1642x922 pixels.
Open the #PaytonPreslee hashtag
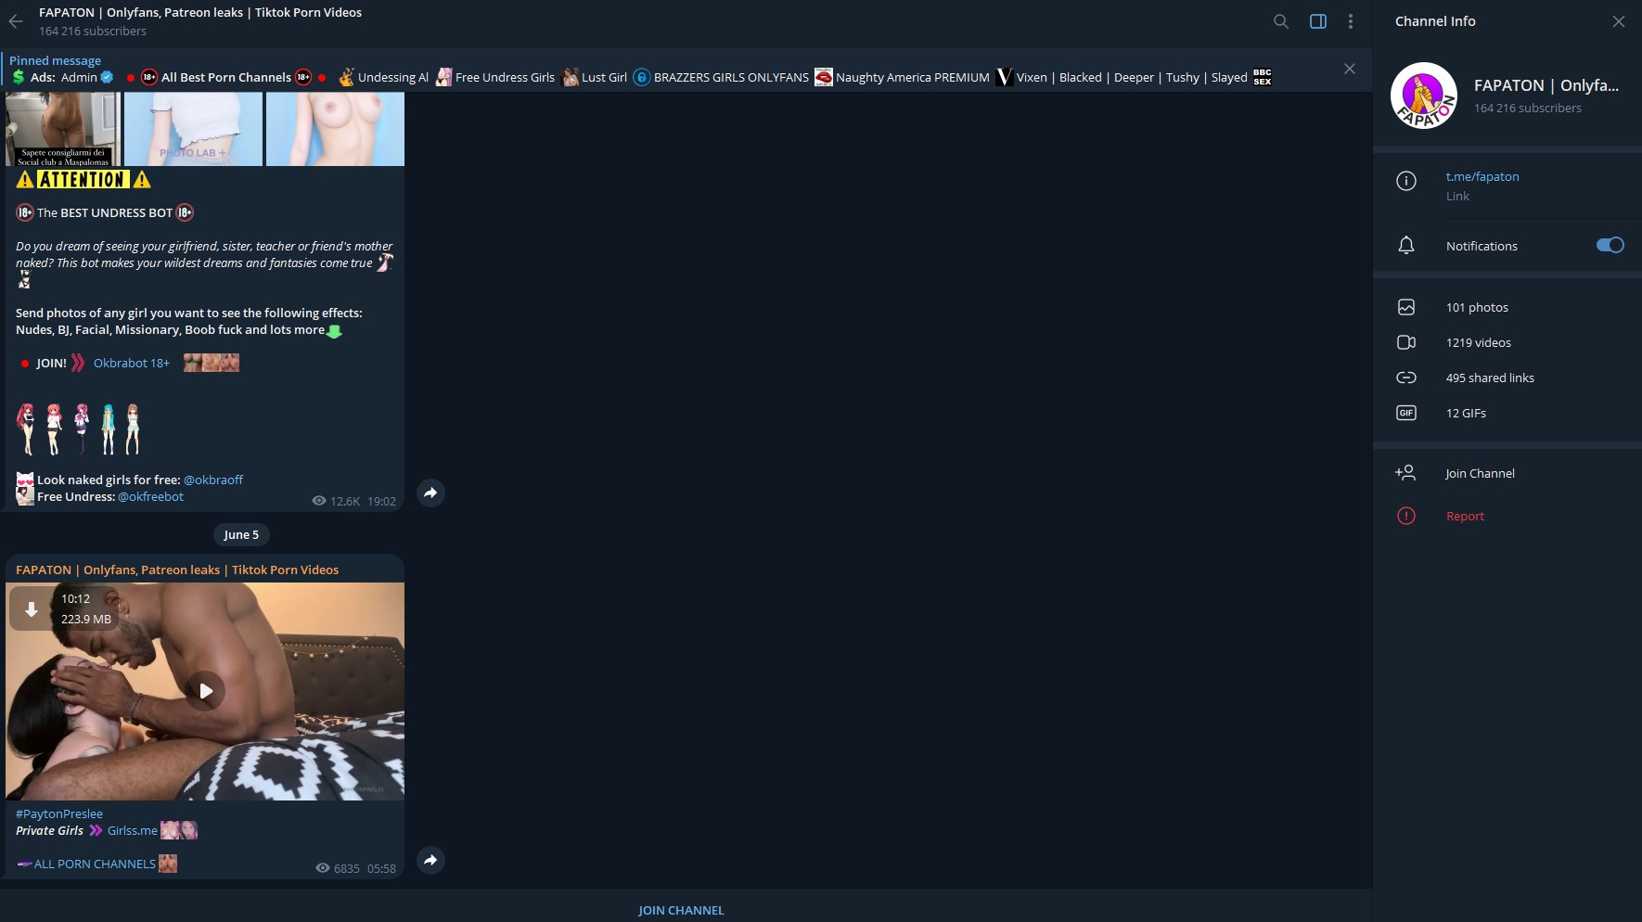[59, 813]
